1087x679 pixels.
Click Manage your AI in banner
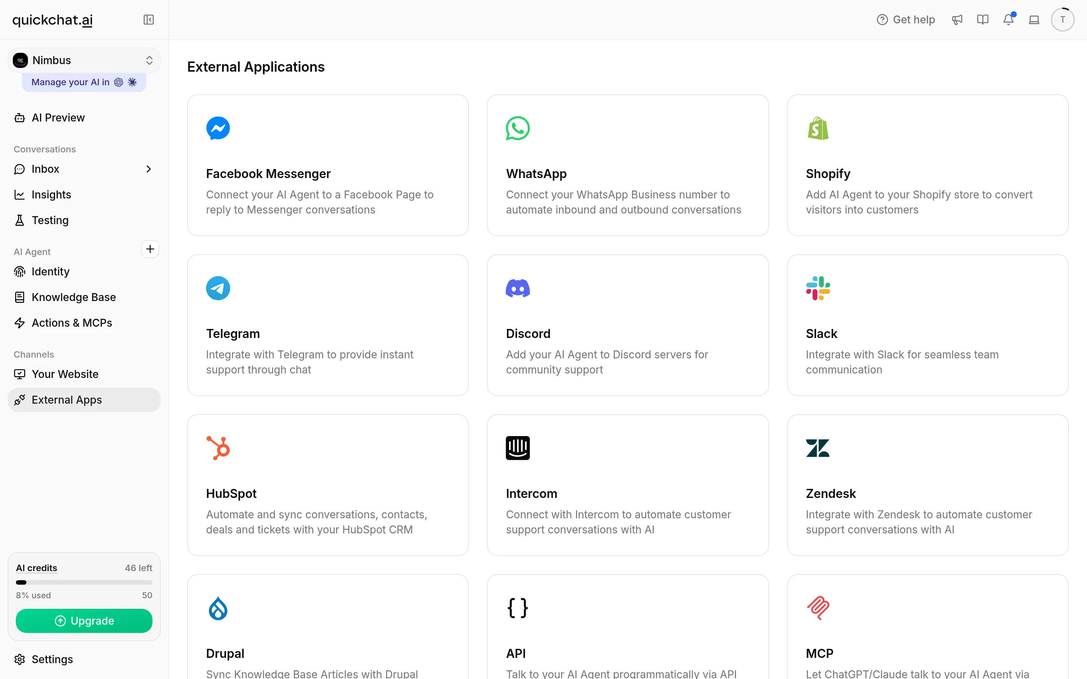84,82
